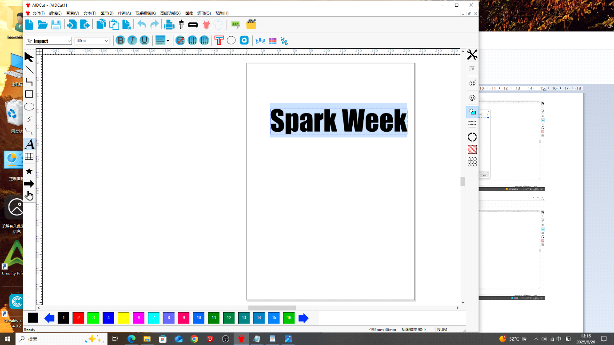Undo the last action
614x345 pixels.
click(x=142, y=24)
